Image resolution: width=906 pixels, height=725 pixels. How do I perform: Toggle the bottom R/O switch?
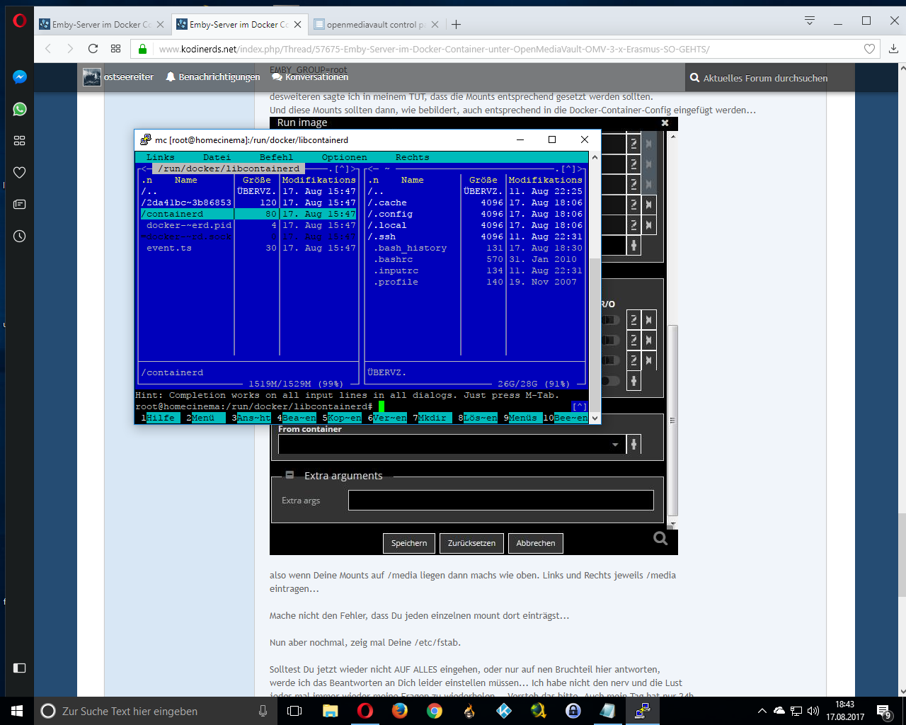[x=610, y=381]
